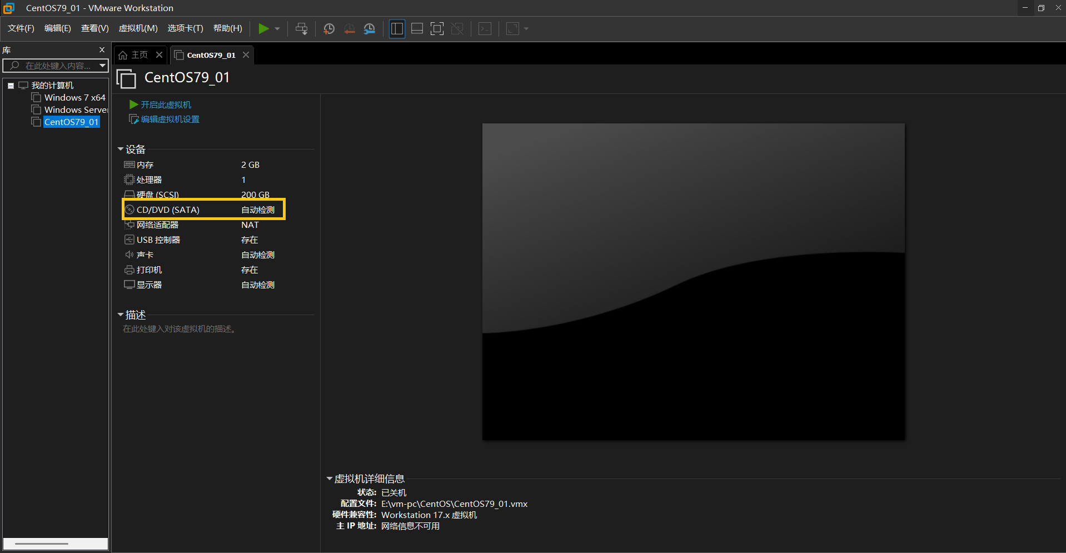Click the VMware Workstation title bar icon
Image resolution: width=1066 pixels, height=553 pixels.
tap(9, 8)
